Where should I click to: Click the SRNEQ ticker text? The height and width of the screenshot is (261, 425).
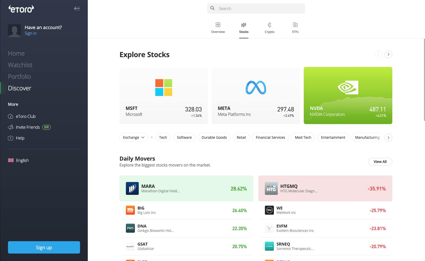click(283, 244)
